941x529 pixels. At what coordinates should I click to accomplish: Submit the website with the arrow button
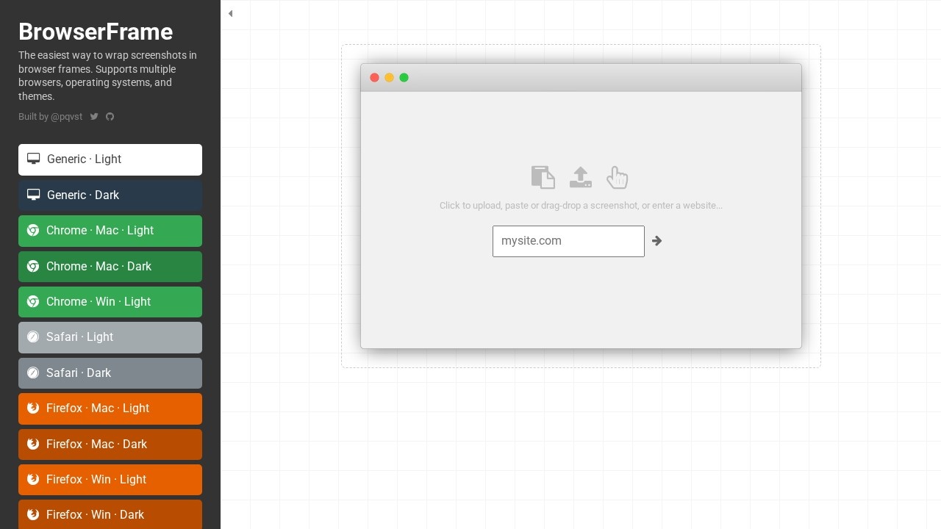tap(656, 241)
